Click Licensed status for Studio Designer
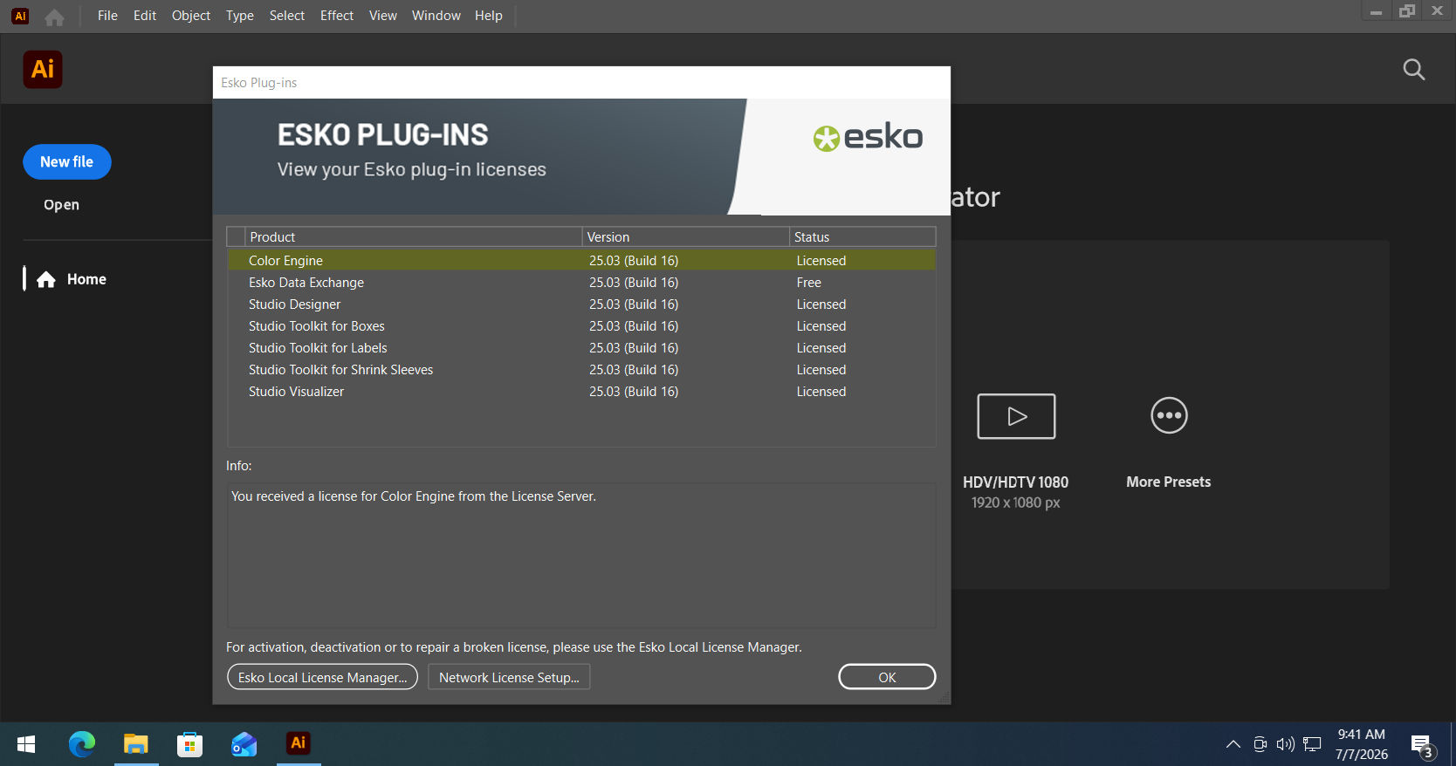Viewport: 1456px width, 766px height. [821, 304]
